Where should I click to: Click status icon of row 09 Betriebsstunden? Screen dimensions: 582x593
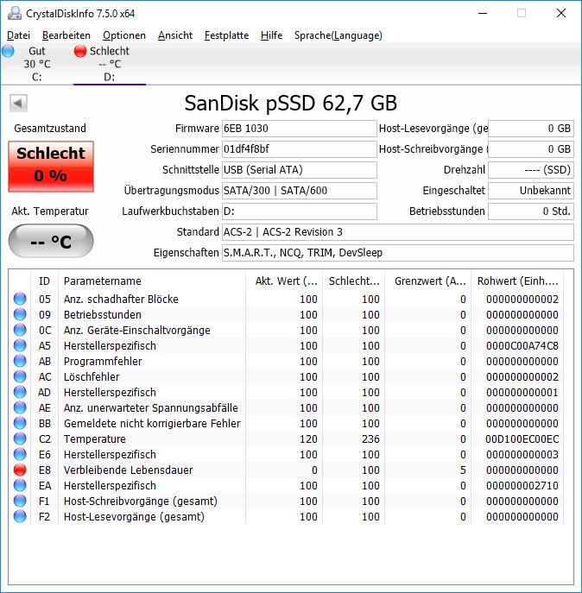click(x=20, y=314)
